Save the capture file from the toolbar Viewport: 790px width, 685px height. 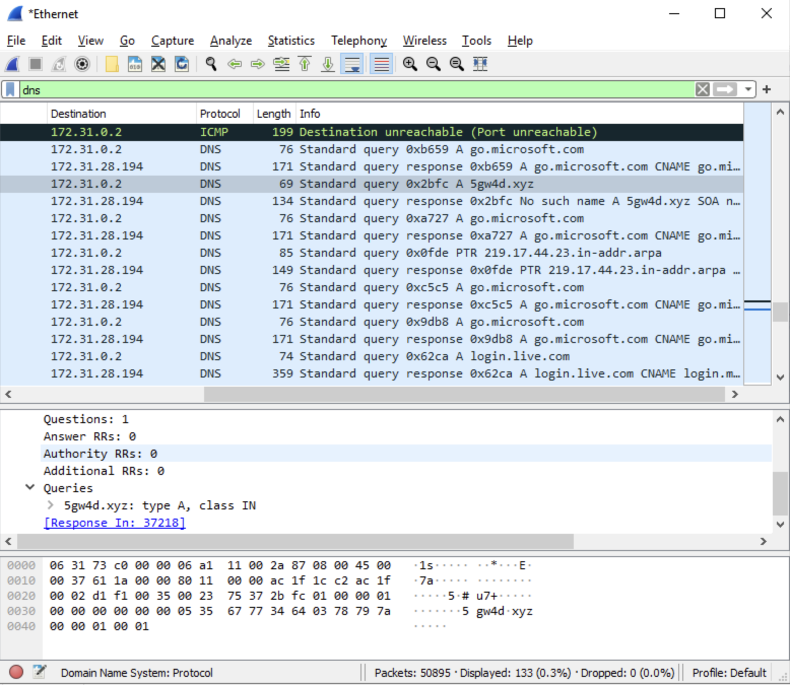tap(135, 64)
